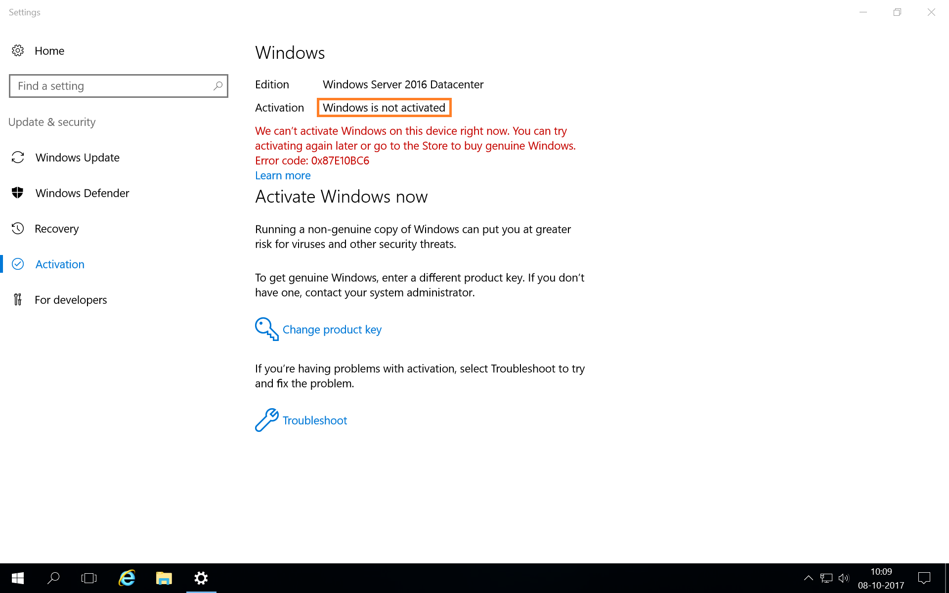The width and height of the screenshot is (949, 593).
Task: Click the Activation checkmark icon
Action: (18, 264)
